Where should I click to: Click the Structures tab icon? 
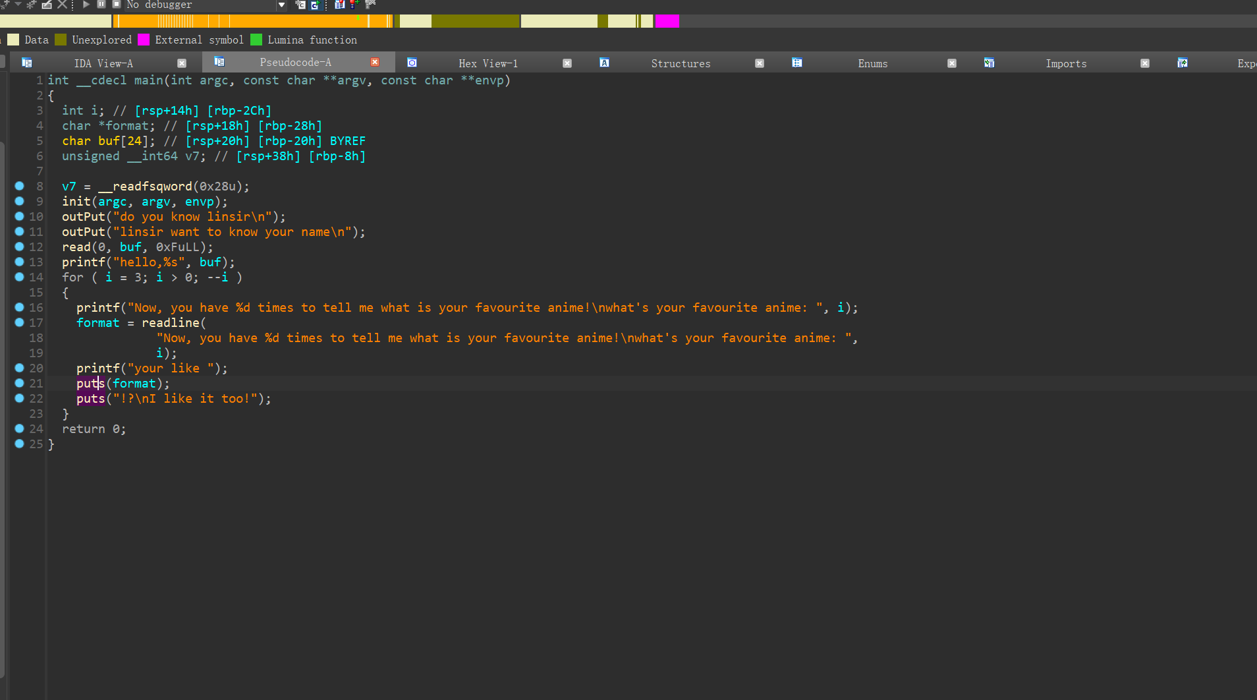(604, 63)
